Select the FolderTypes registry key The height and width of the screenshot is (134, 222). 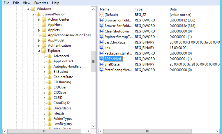click(x=62, y=119)
